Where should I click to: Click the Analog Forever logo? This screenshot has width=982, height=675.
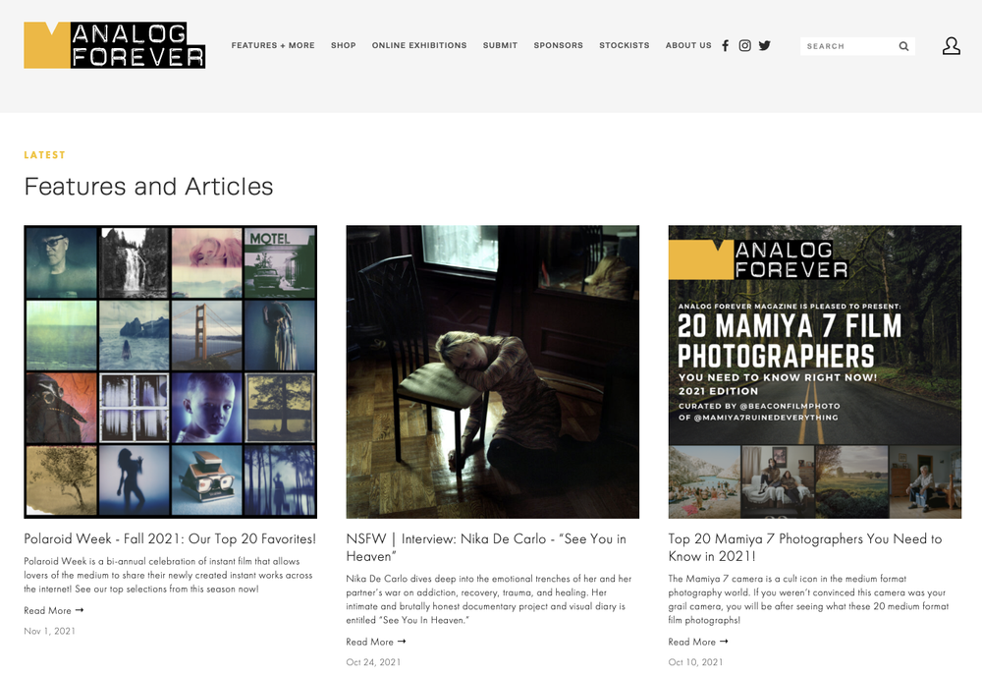pos(115,45)
